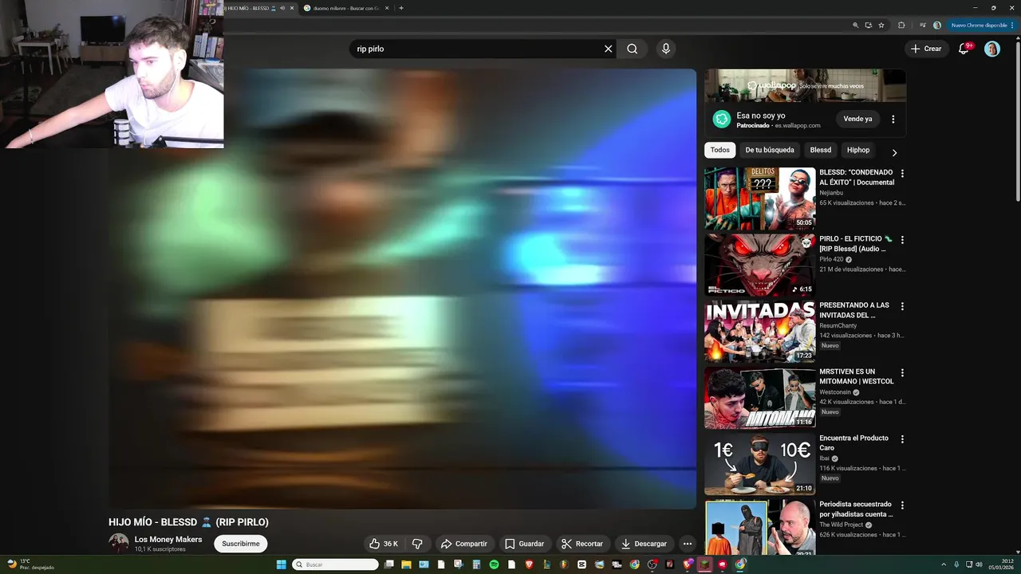Viewport: 1021px width, 574px height.
Task: Click the magnifier search button
Action: point(633,49)
